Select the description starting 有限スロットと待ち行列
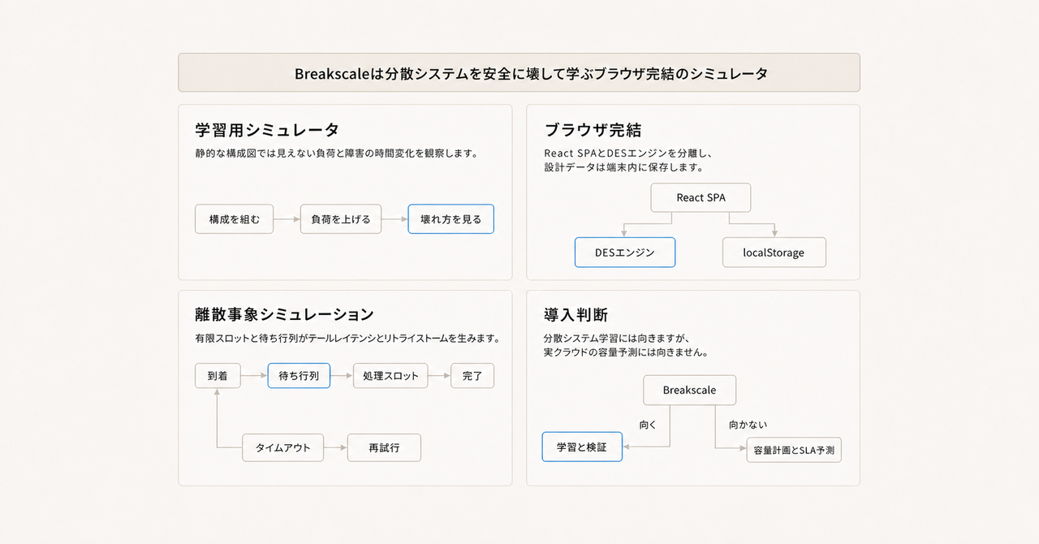 pyautogui.click(x=347, y=338)
